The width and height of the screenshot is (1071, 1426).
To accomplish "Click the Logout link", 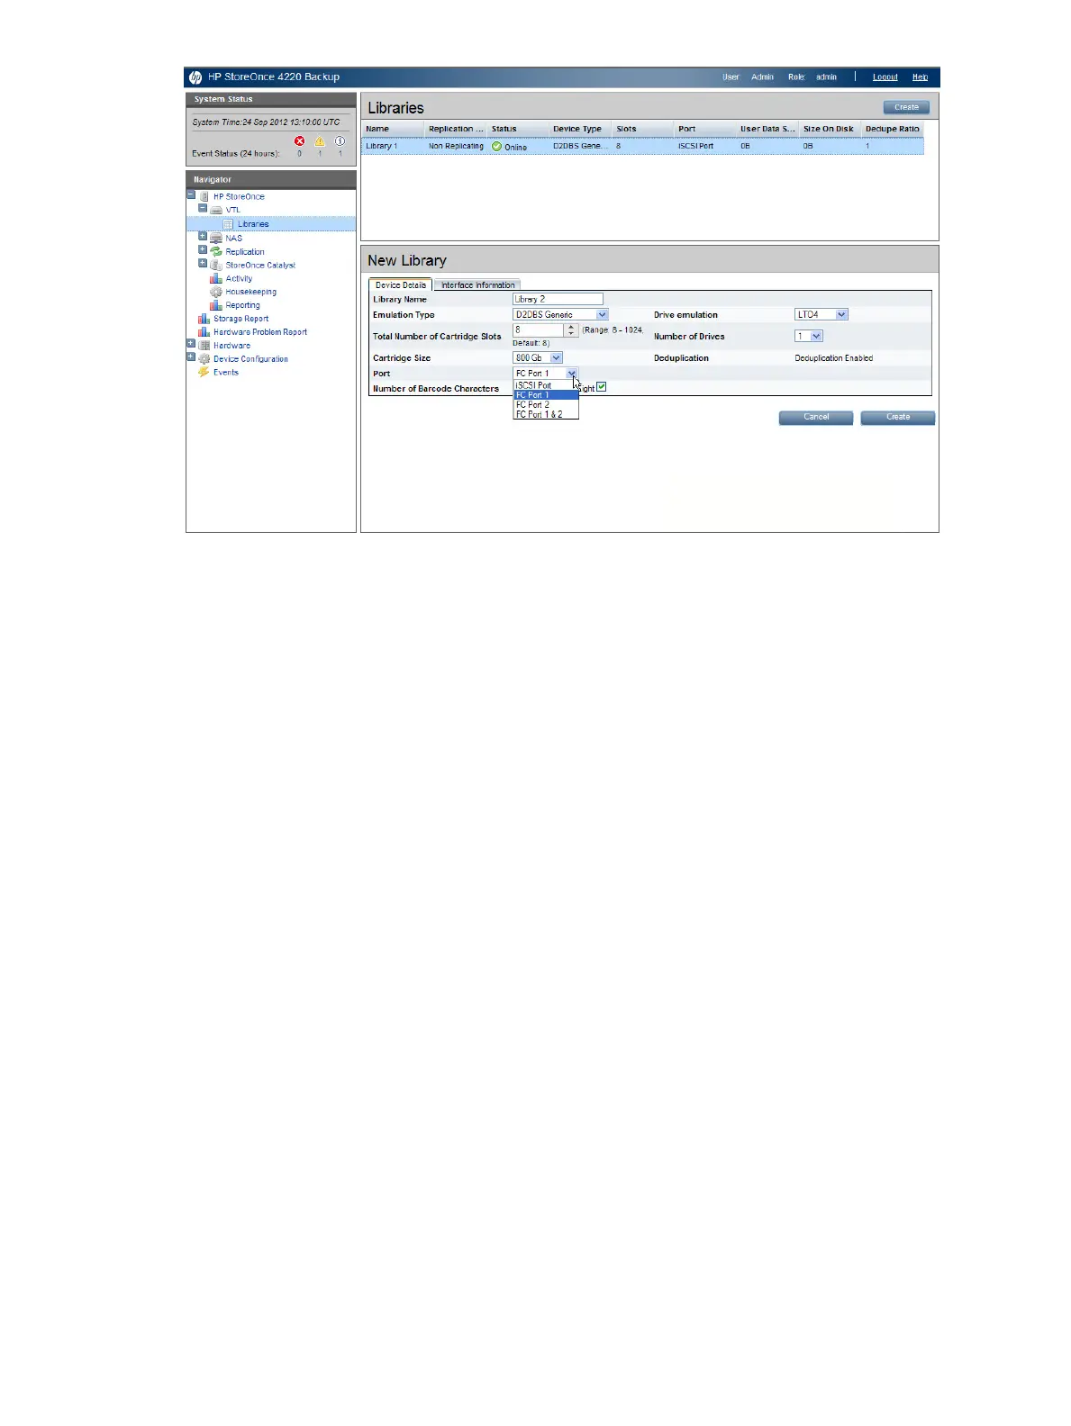I will (885, 77).
